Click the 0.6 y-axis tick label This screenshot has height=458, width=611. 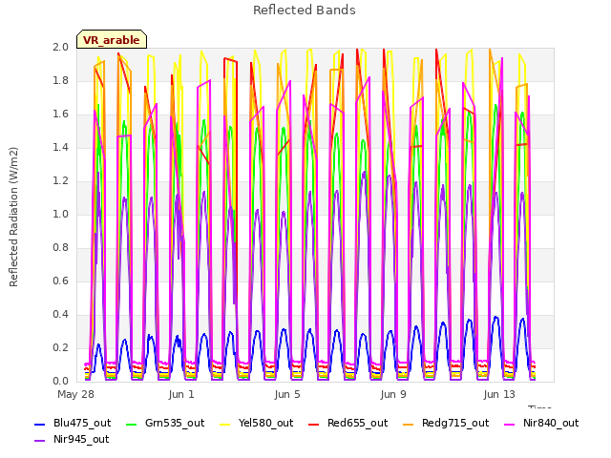pos(60,281)
